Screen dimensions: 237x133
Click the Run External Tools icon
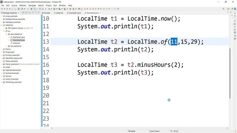[64, 9]
